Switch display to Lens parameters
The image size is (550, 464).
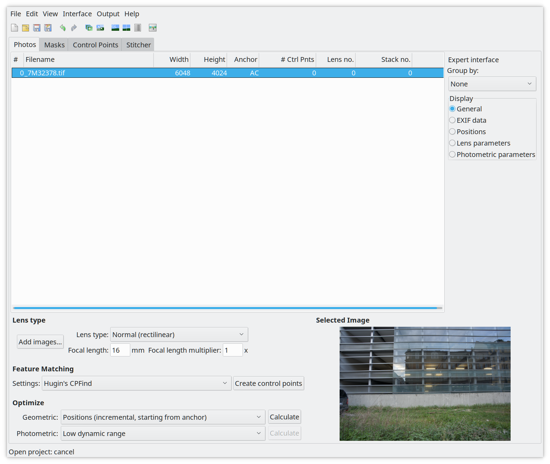(x=480, y=143)
